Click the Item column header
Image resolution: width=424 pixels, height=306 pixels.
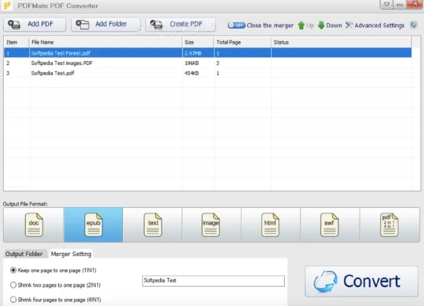pyautogui.click(x=16, y=42)
